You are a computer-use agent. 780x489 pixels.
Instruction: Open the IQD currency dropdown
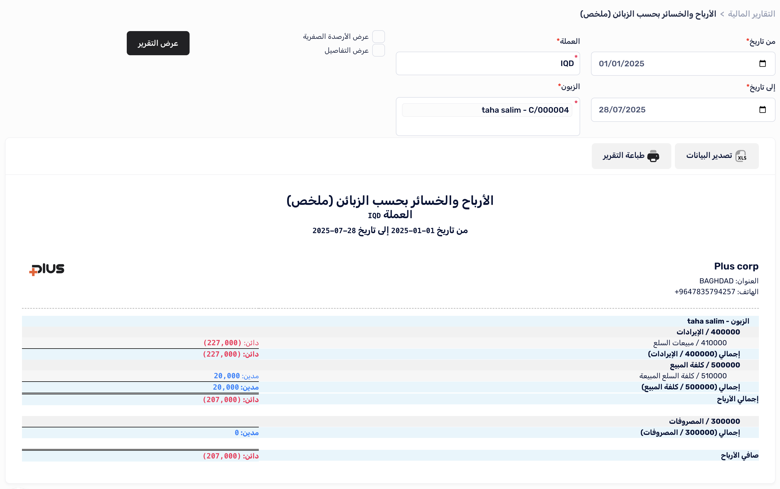click(x=488, y=64)
